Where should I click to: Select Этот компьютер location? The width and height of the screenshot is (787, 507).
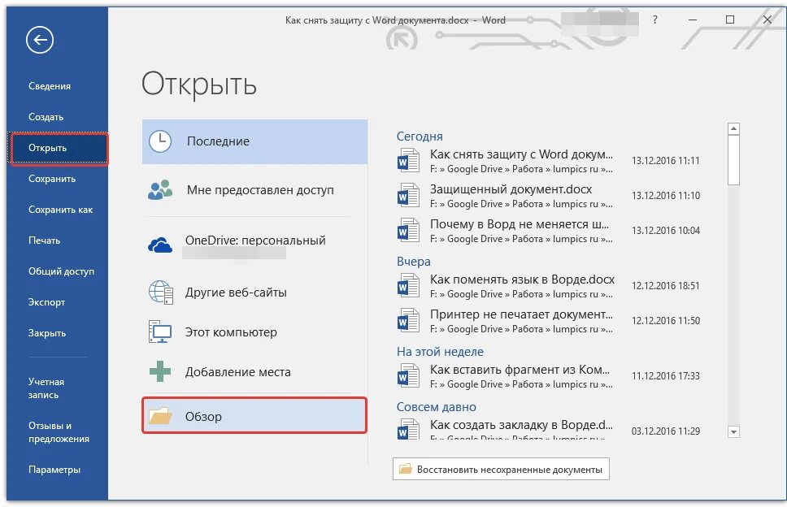(255, 332)
